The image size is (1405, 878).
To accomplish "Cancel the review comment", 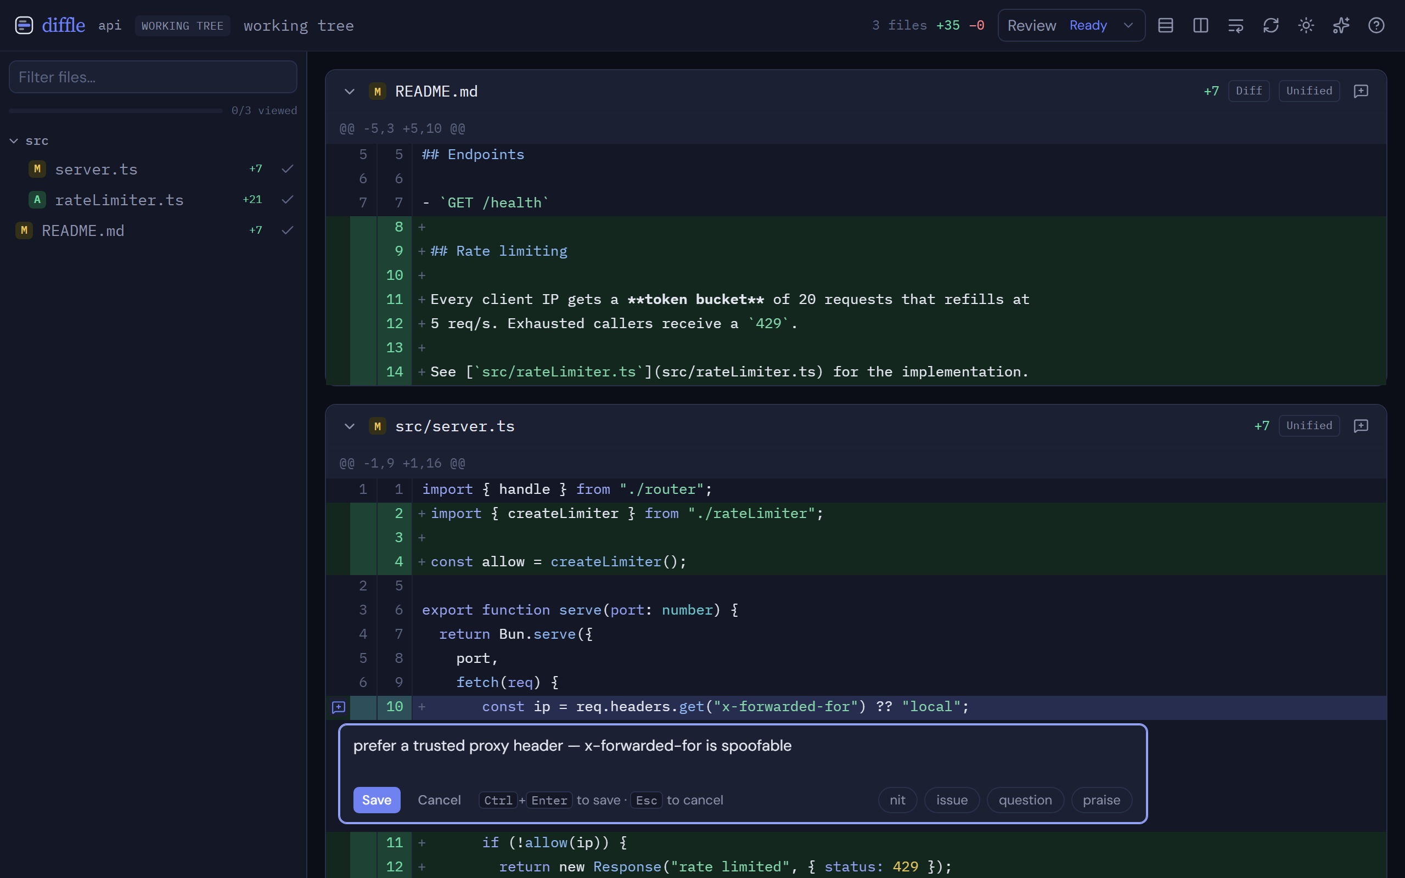I will click(439, 800).
